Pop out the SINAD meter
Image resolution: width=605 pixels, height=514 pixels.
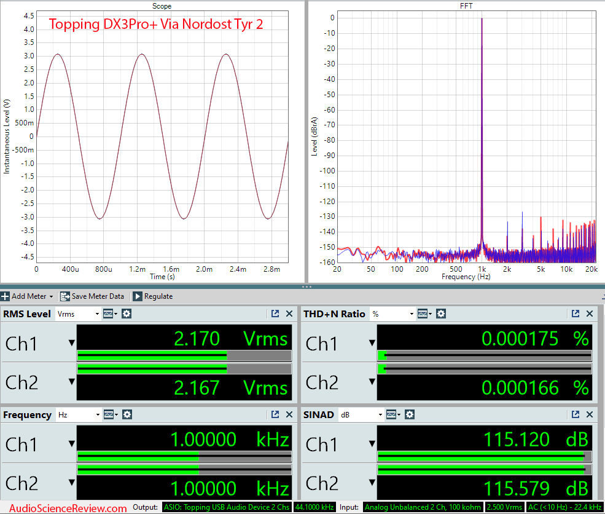[x=576, y=415]
